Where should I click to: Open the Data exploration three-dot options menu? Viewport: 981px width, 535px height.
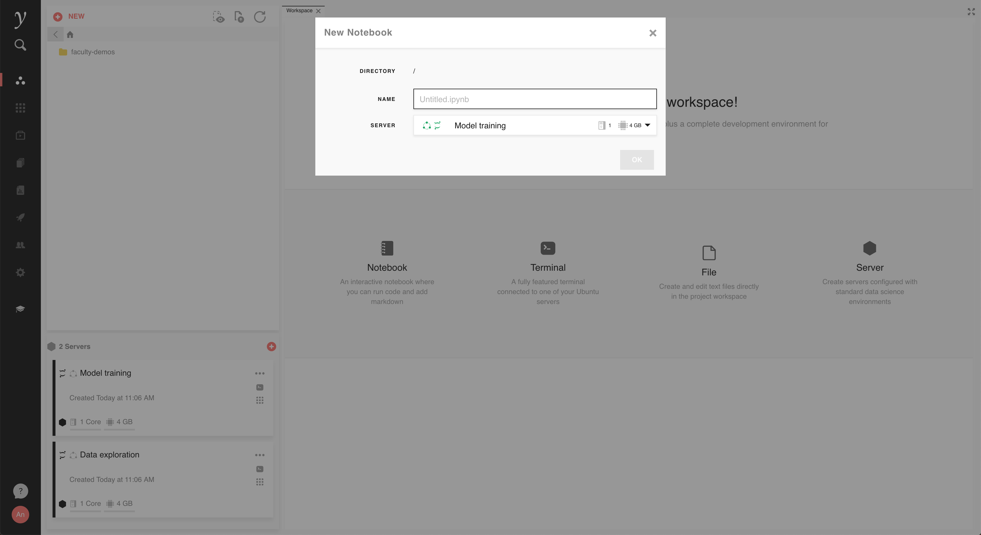pos(260,455)
